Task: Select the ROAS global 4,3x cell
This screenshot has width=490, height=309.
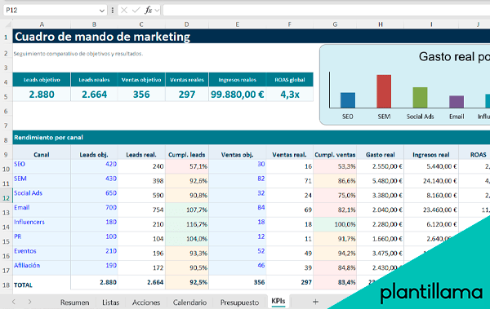Action: (290, 95)
